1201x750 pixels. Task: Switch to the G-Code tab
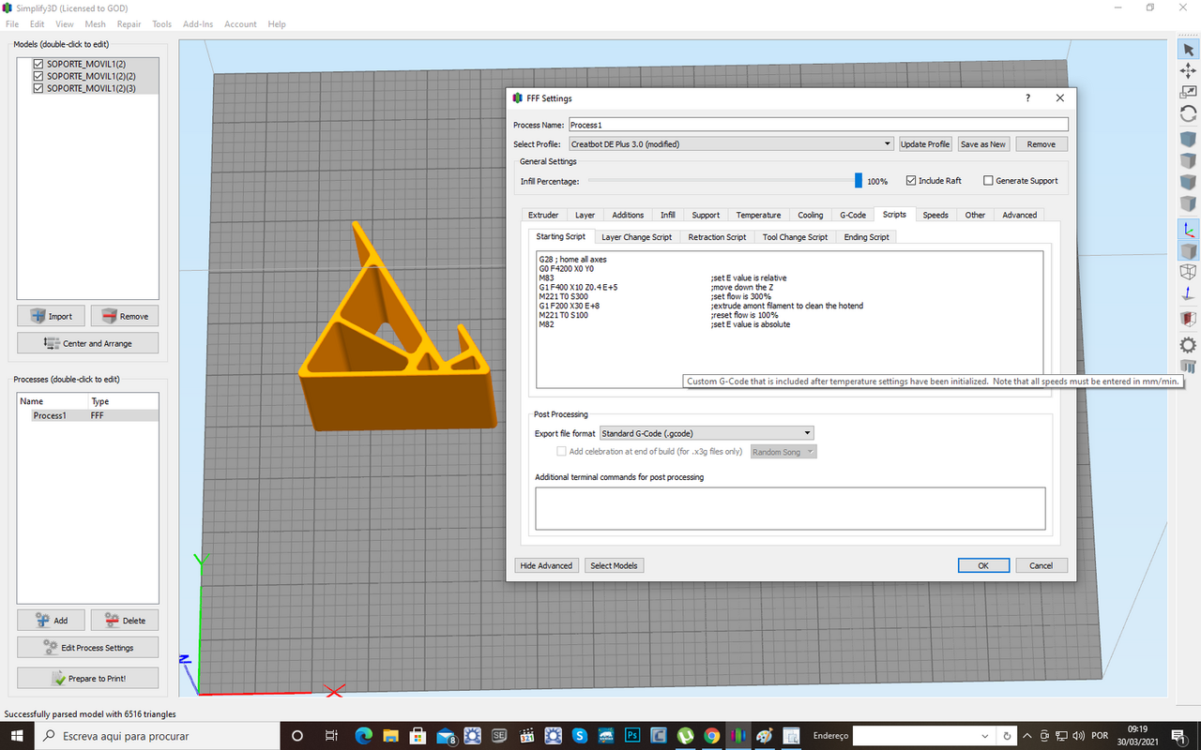tap(853, 215)
